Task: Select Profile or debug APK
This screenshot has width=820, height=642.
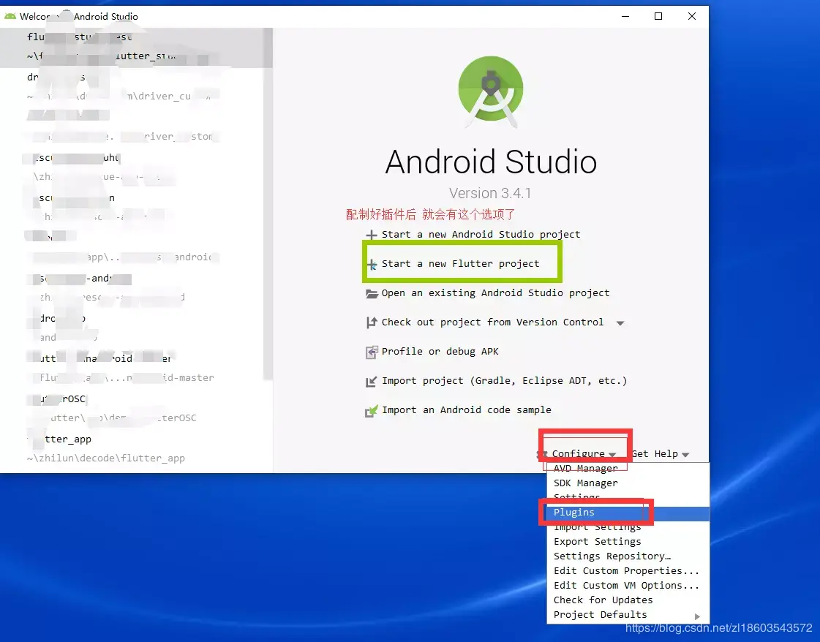Action: tap(440, 351)
